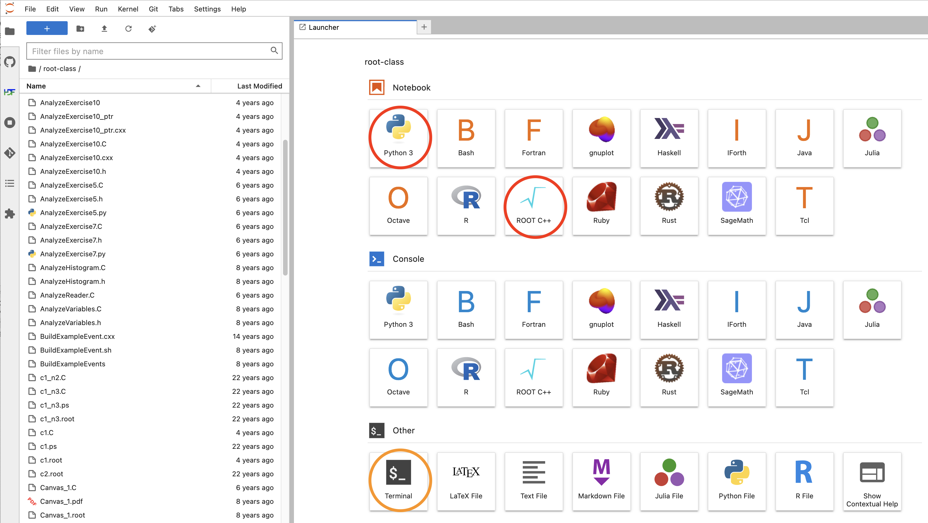Viewport: 928px width, 523px height.
Task: Click the upload files icon
Action: 104,29
